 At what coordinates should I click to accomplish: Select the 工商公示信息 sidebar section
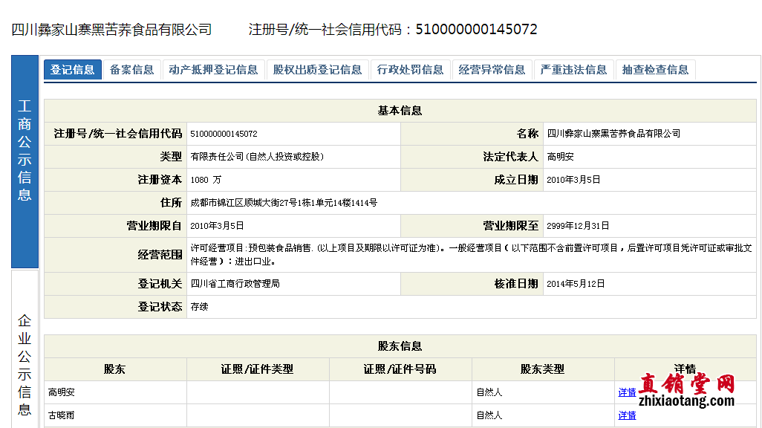click(25, 161)
